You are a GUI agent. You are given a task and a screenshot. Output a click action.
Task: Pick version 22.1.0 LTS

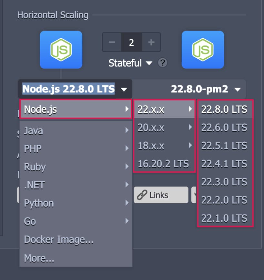tap(224, 218)
